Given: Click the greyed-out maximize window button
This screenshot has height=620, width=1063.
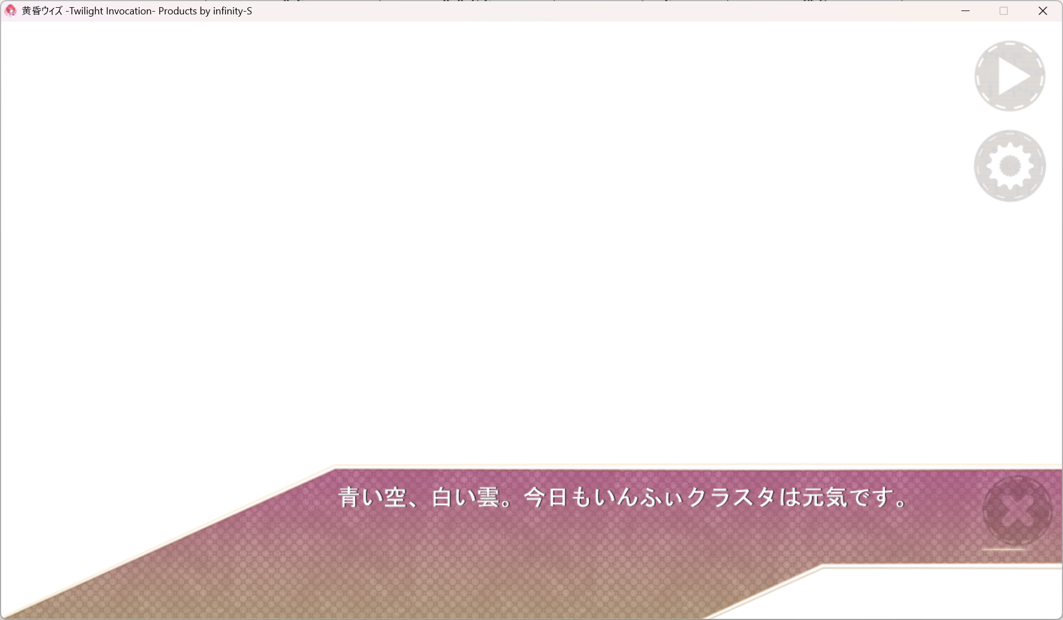Looking at the screenshot, I should coord(1003,11).
